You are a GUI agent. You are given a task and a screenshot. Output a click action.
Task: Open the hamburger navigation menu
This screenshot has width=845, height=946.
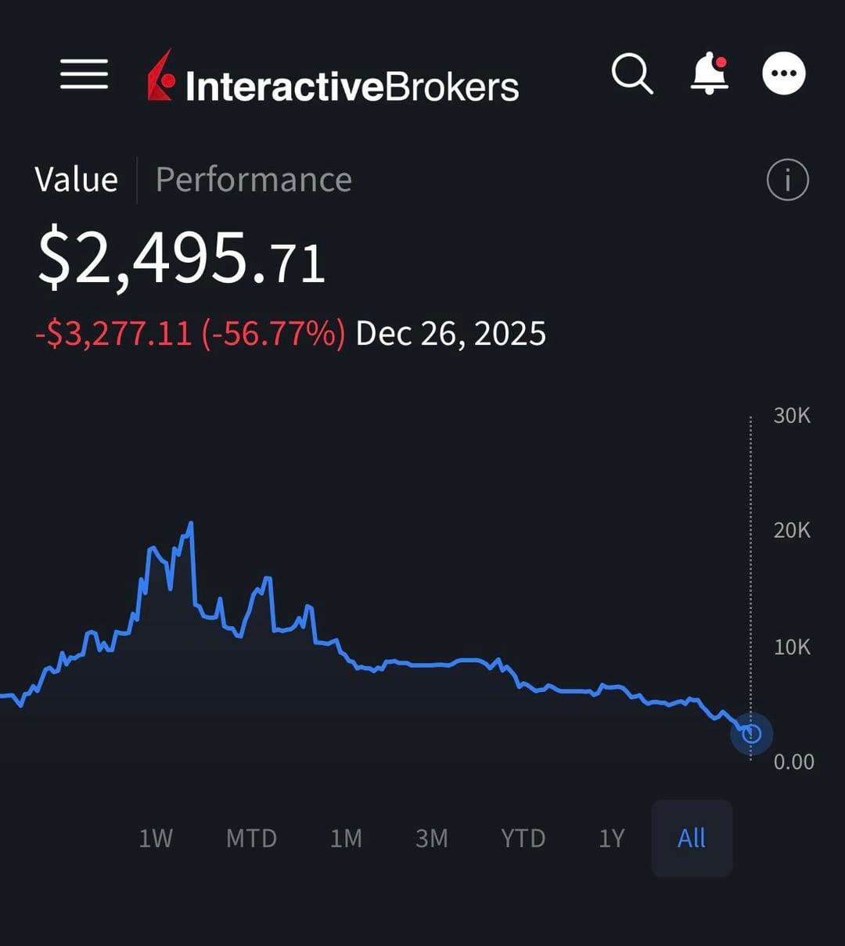click(x=84, y=74)
